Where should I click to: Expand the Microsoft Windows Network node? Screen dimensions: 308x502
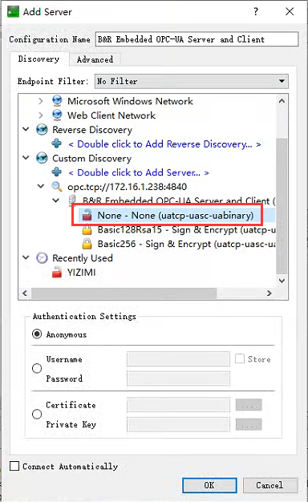pyautogui.click(x=41, y=101)
